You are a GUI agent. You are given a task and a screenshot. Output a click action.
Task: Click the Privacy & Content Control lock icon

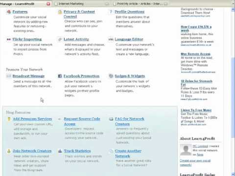pos(60,12)
